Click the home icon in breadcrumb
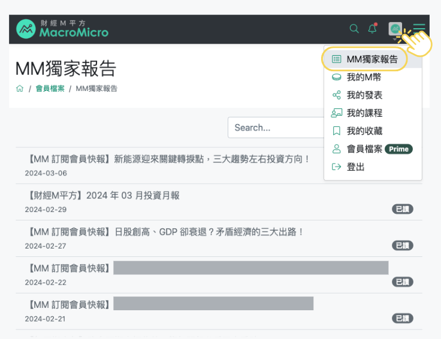Image resolution: width=441 pixels, height=339 pixels. [20, 89]
